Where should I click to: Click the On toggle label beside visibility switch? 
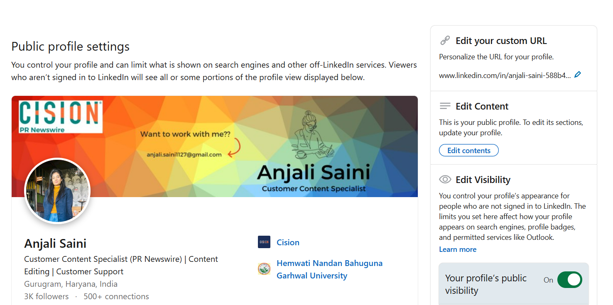[x=548, y=280]
